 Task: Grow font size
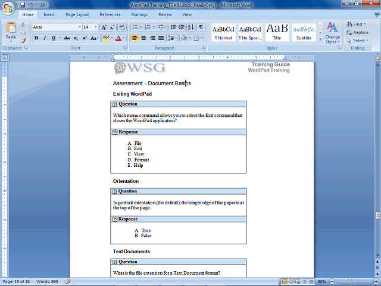(104, 27)
